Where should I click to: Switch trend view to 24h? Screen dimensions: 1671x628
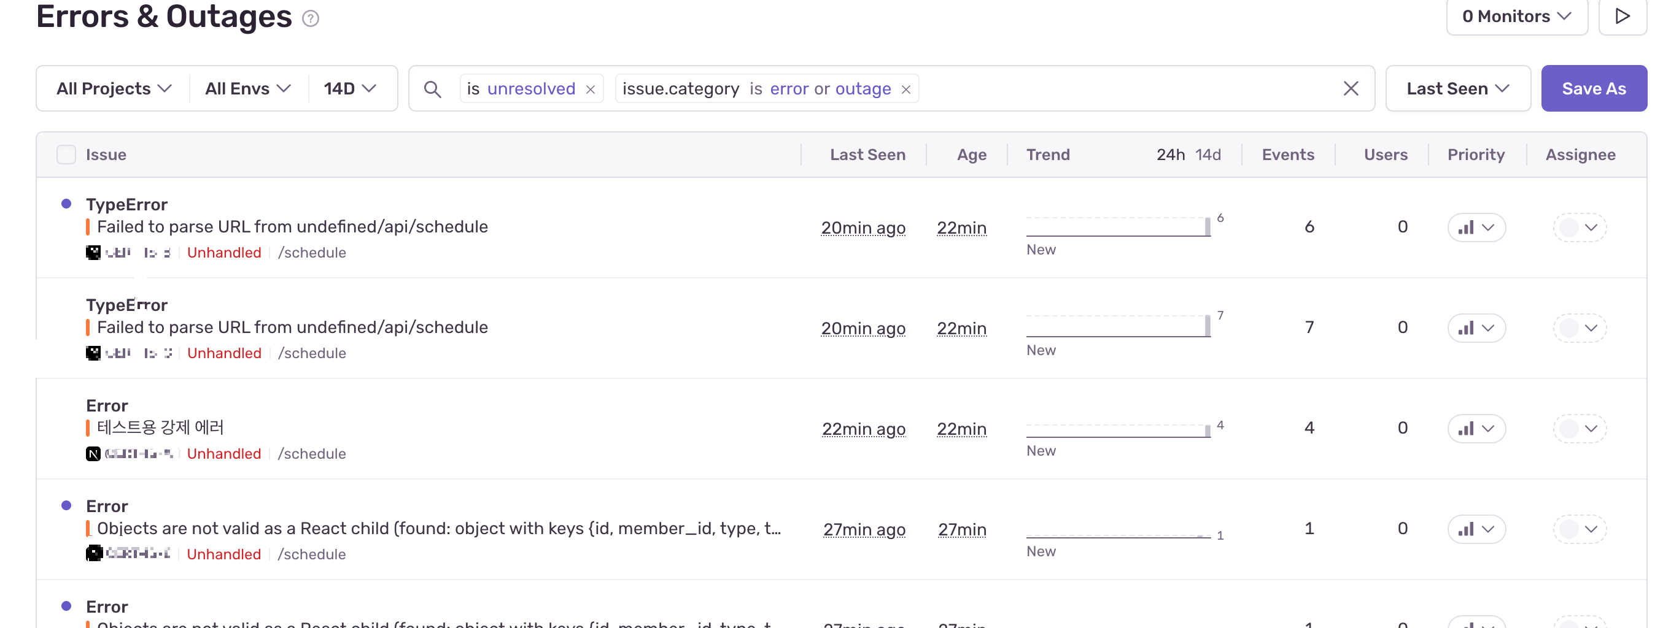(x=1170, y=155)
